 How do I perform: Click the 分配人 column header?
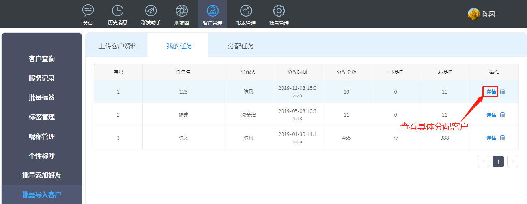[x=248, y=72]
